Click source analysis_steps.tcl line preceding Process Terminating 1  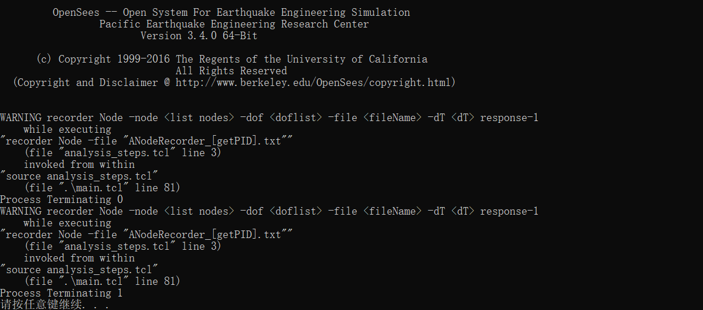coord(80,270)
